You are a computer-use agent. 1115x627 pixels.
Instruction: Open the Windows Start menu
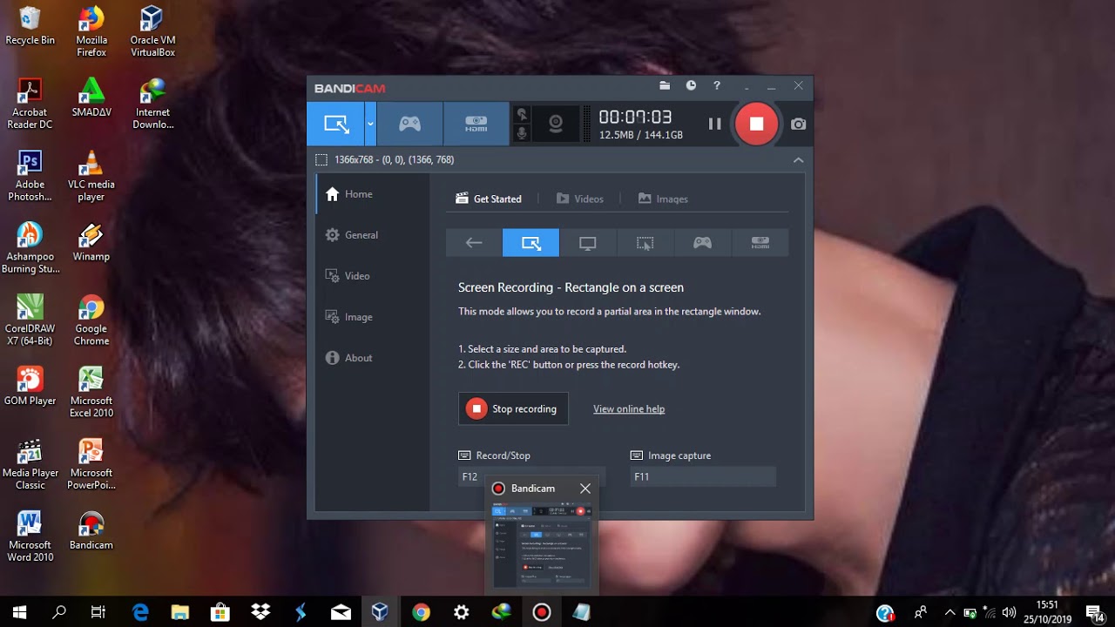point(19,612)
